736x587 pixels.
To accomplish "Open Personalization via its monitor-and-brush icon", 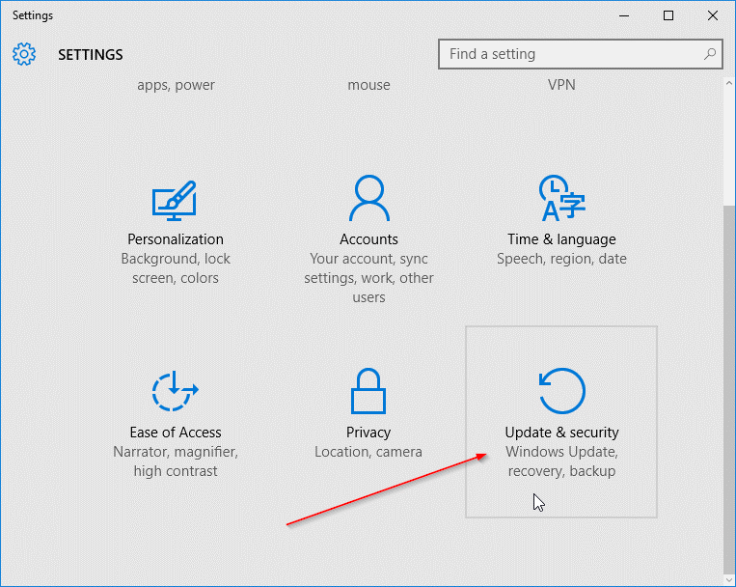I will (175, 200).
